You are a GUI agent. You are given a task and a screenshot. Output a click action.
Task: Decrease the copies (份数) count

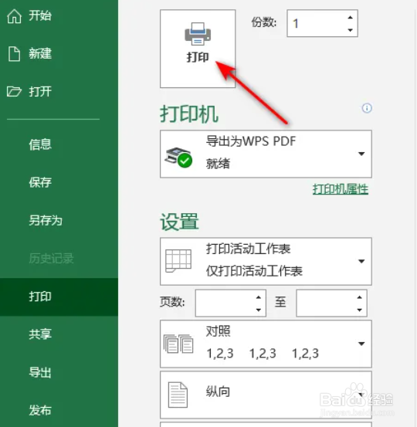pyautogui.click(x=351, y=30)
